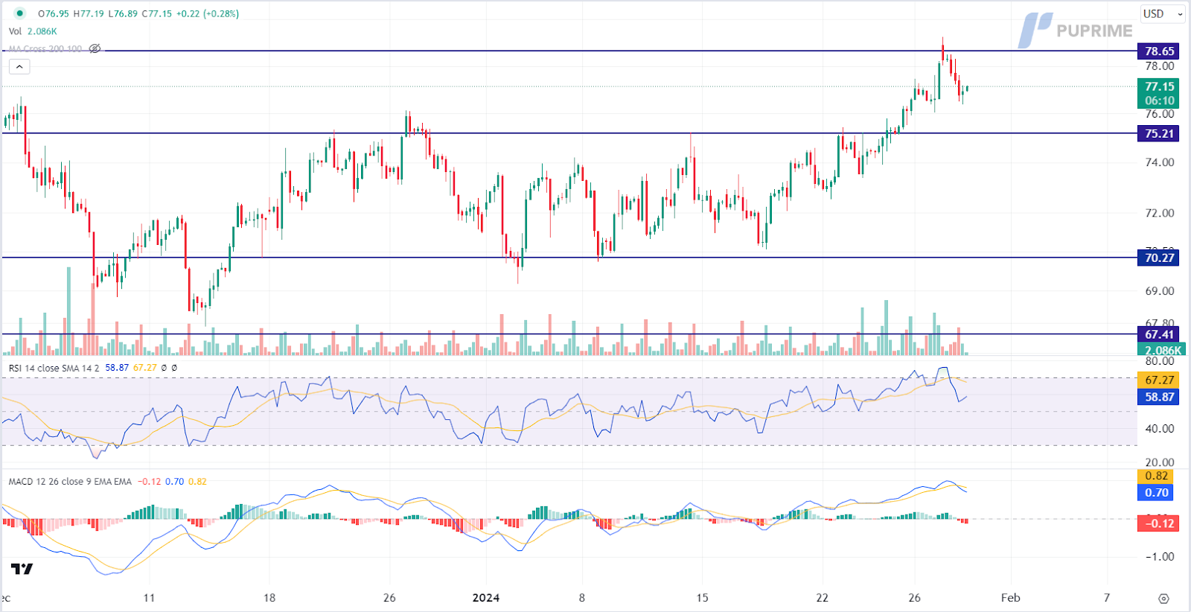Click the date label 8 on time axis
Viewport: 1191px width, 612px height.
pyautogui.click(x=582, y=598)
